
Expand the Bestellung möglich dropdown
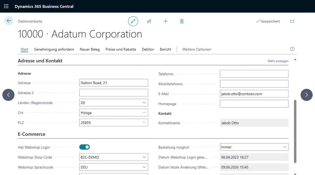(285, 147)
